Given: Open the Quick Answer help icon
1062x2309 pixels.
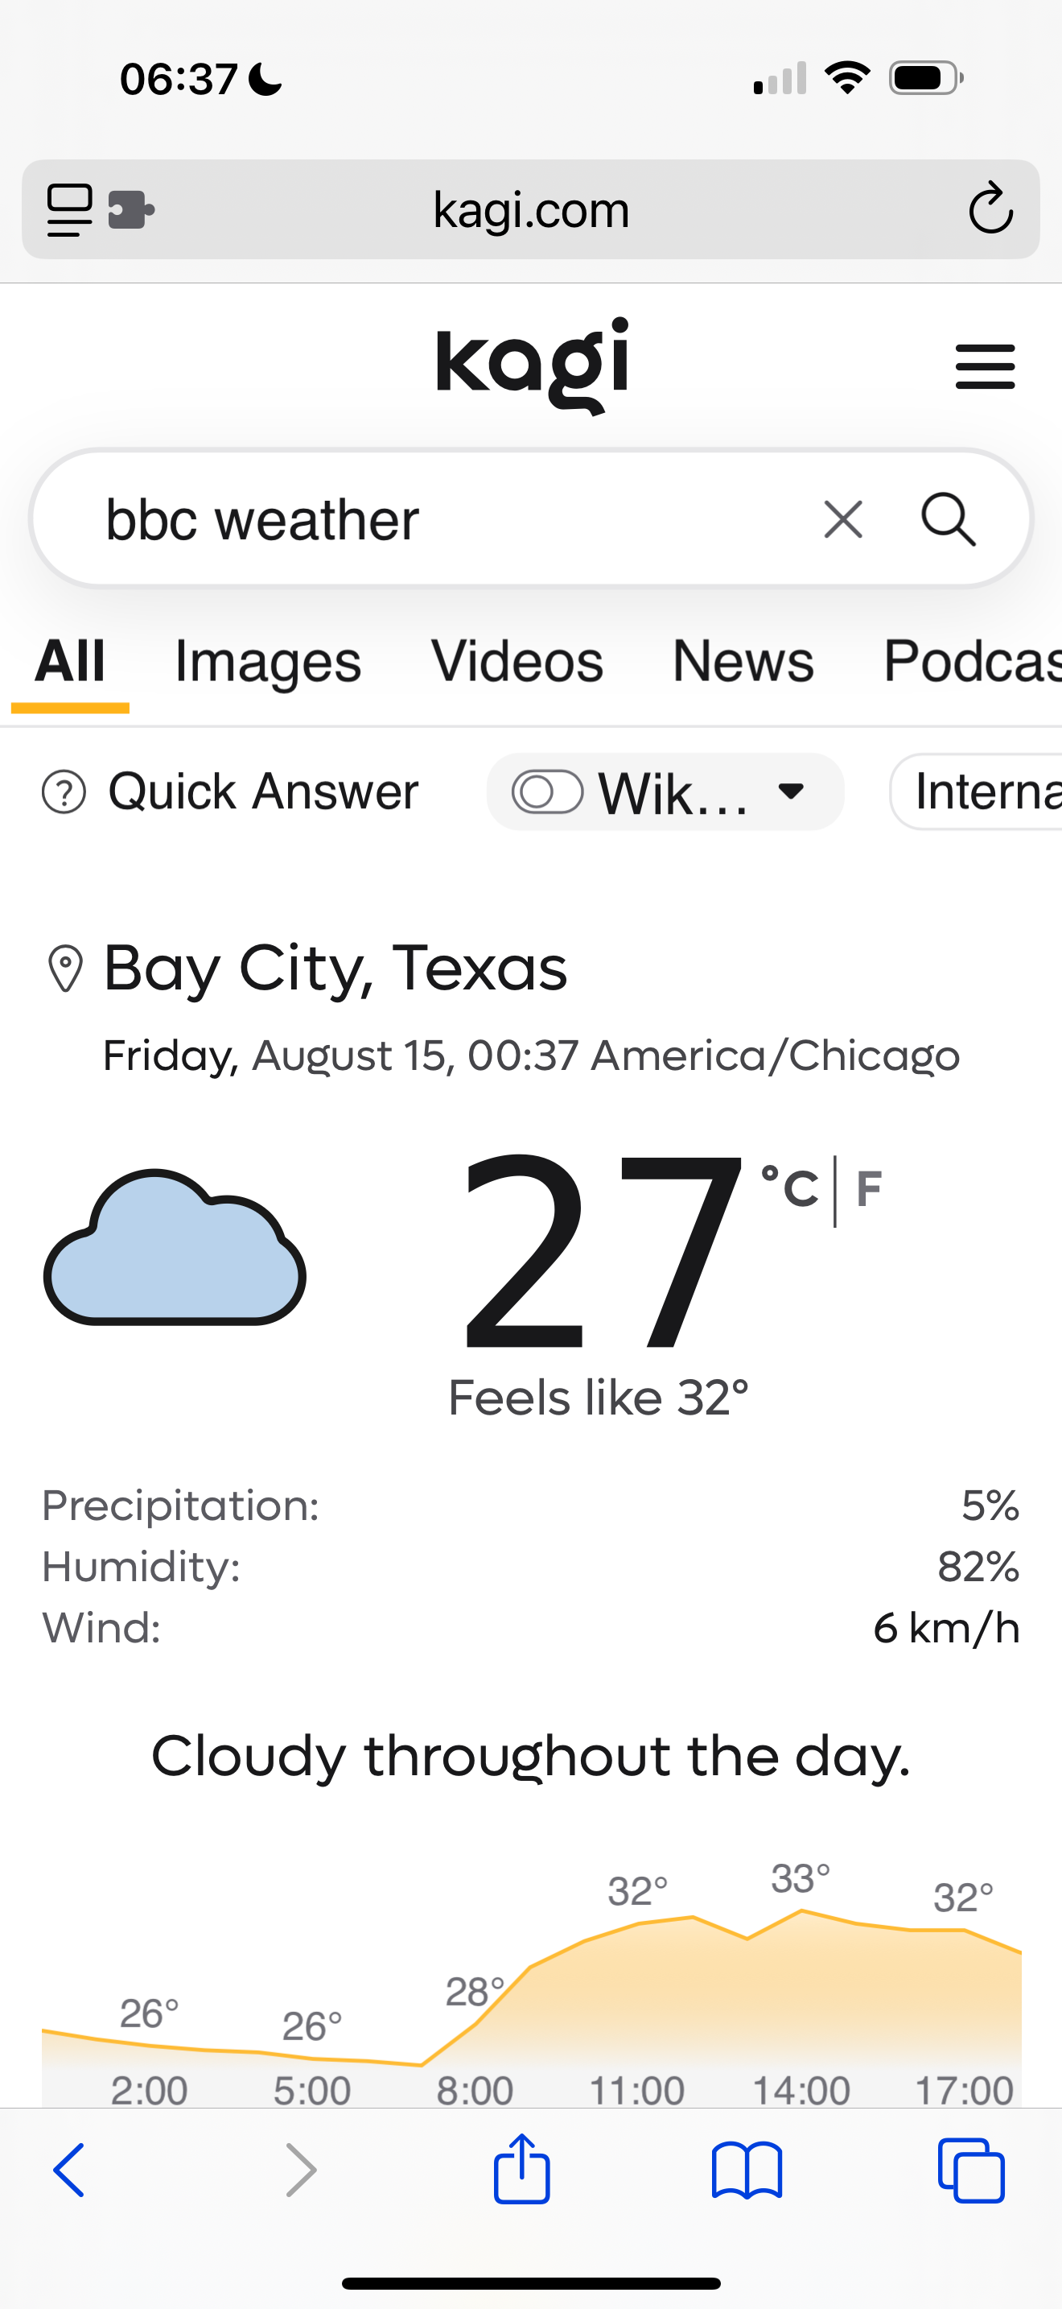Looking at the screenshot, I should click(x=64, y=792).
